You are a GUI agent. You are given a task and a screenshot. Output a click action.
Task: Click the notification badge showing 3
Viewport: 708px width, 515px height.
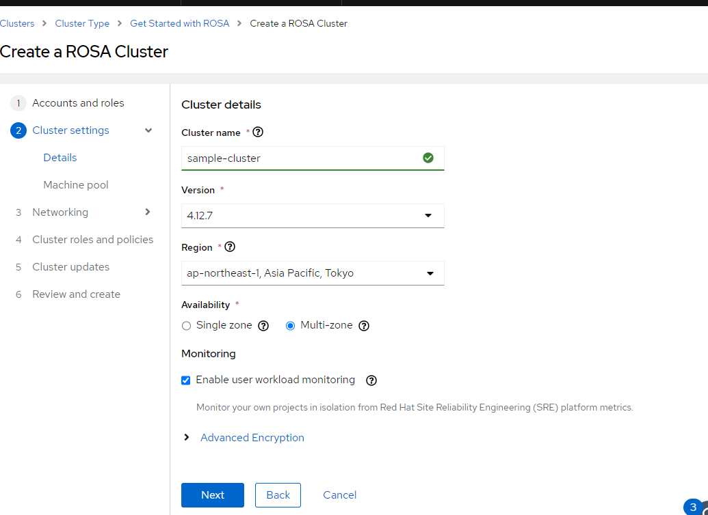pyautogui.click(x=693, y=507)
